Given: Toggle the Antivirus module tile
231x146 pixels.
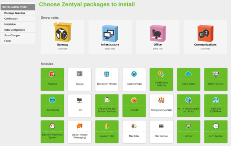Looking at the screenshot, I should [x=52, y=79].
